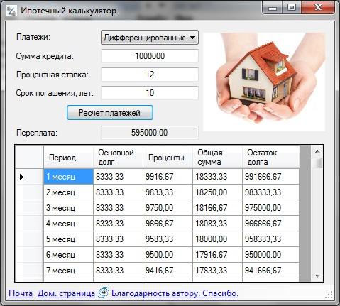
Task: Click the Переплата result field
Action: click(150, 133)
